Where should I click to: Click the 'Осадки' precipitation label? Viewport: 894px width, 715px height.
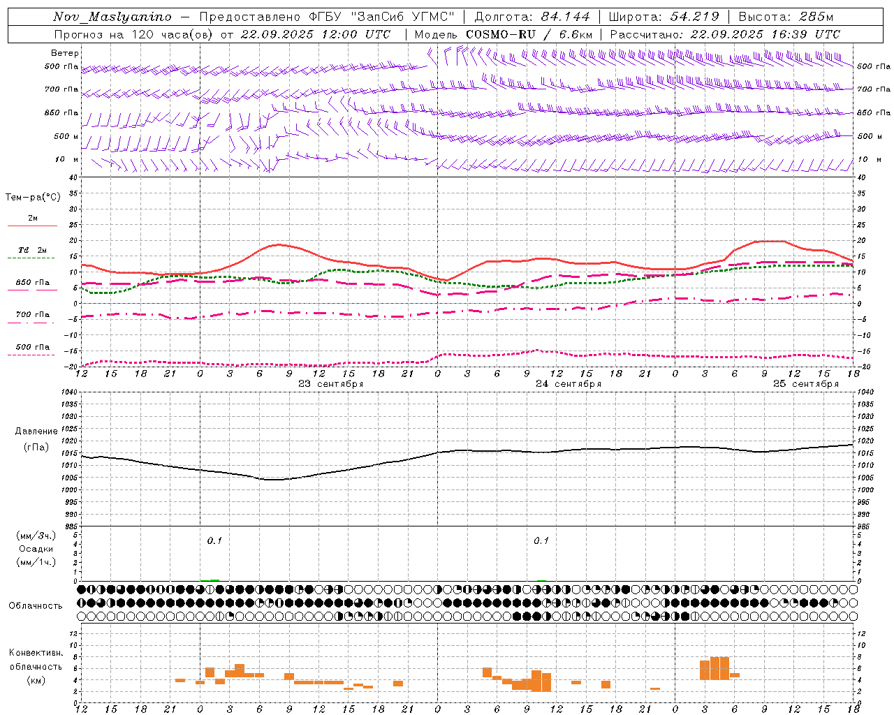coord(36,549)
